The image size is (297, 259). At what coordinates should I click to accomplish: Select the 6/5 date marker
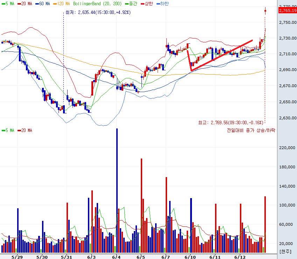point(141,257)
